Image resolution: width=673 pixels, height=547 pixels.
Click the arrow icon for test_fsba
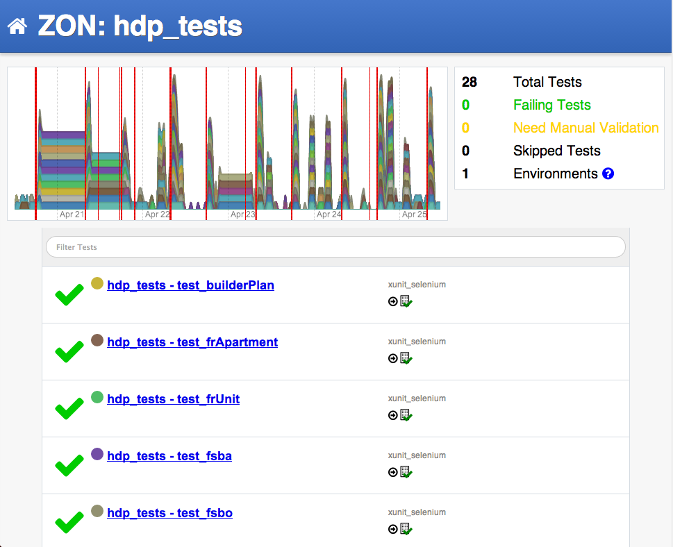pyautogui.click(x=393, y=472)
